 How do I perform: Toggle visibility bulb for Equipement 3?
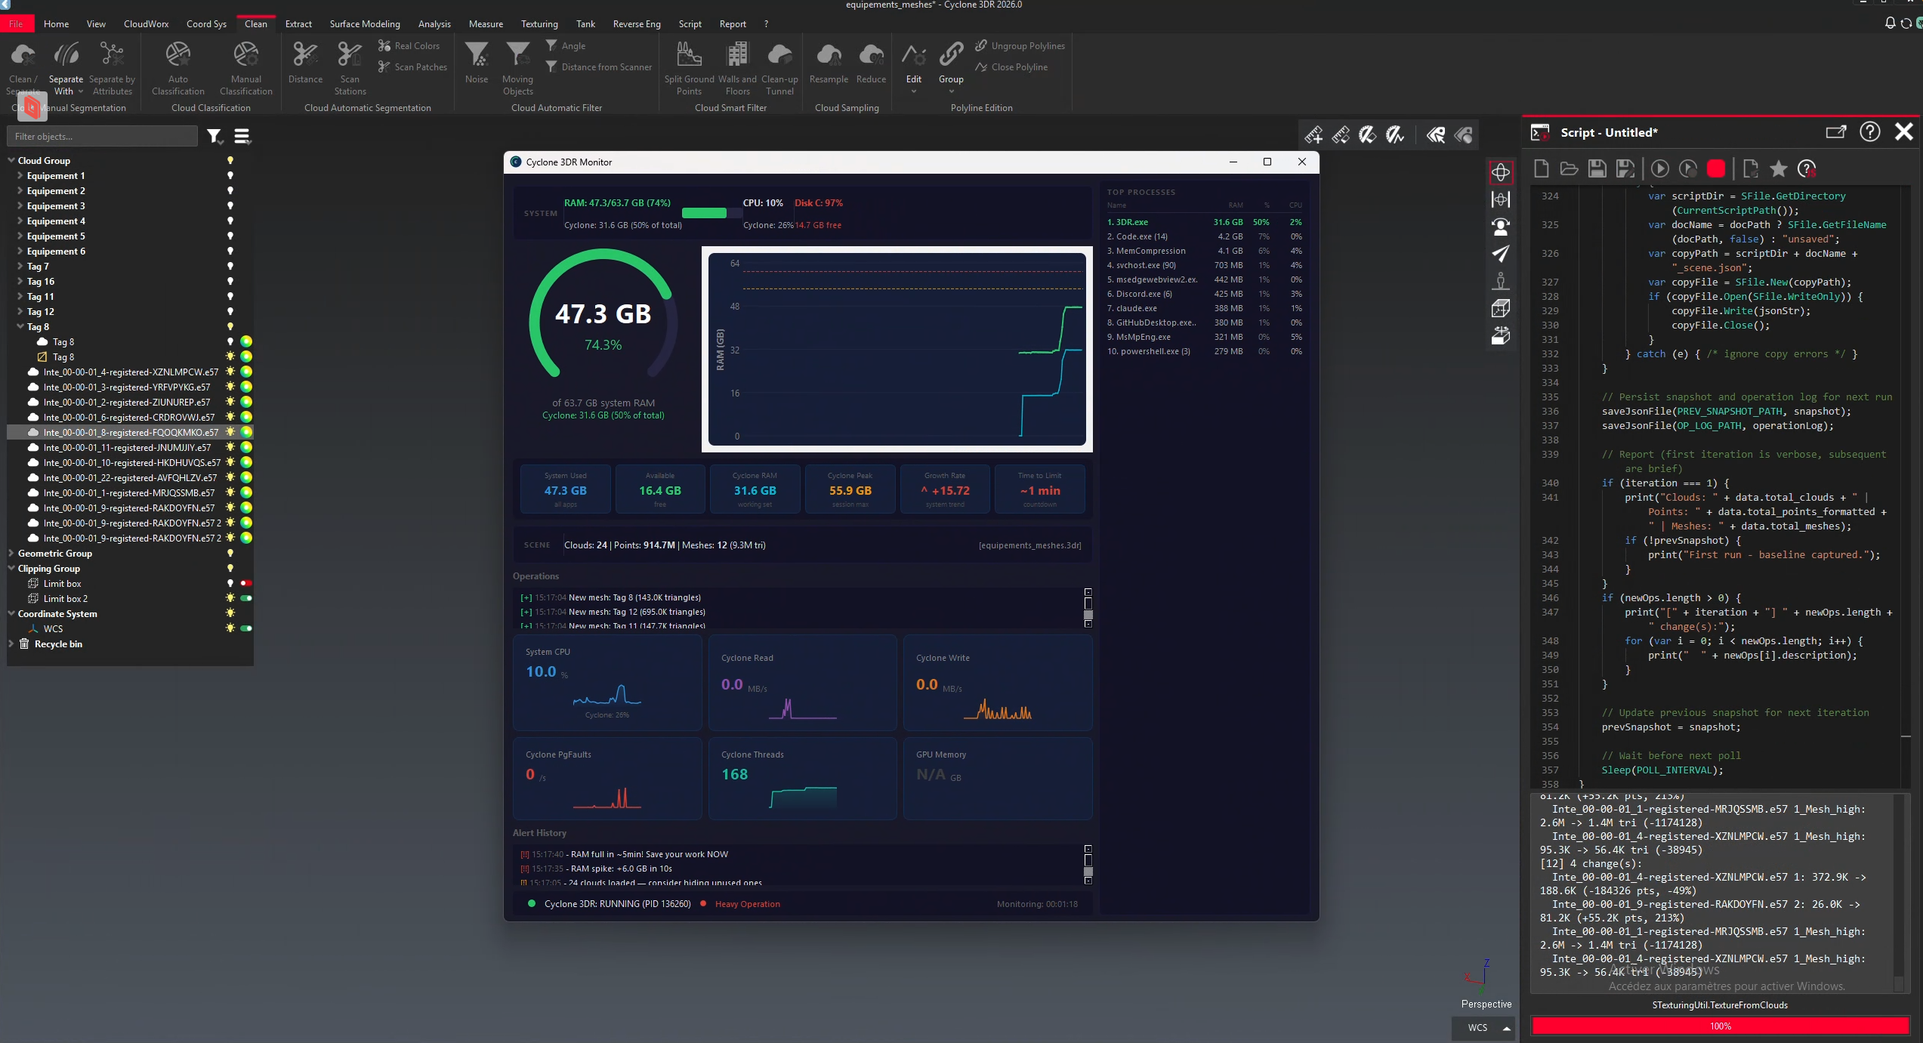[x=230, y=205]
